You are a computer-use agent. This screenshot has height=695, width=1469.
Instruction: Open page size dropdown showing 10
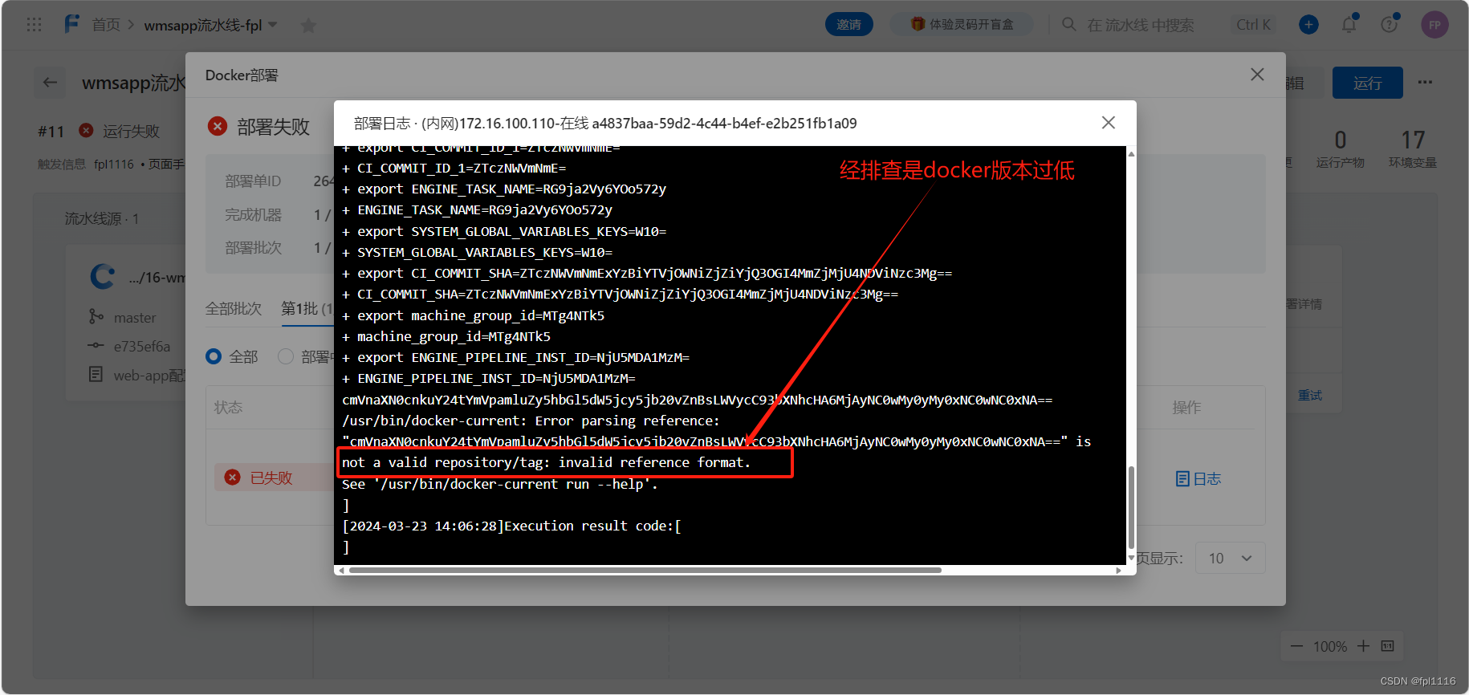click(1231, 559)
